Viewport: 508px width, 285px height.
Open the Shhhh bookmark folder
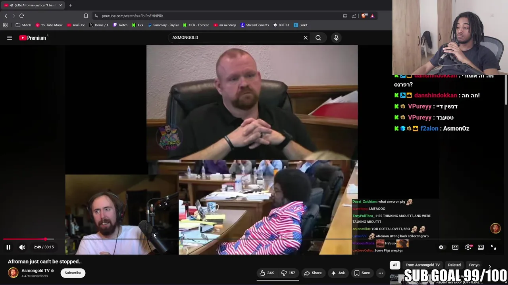(23, 25)
